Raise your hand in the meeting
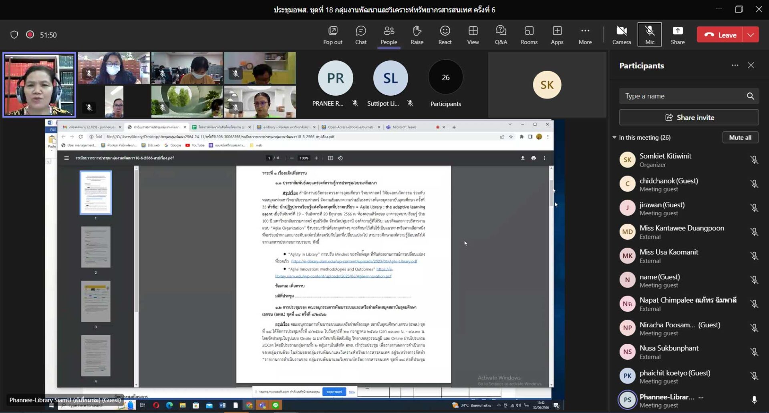The width and height of the screenshot is (769, 413). 417,35
